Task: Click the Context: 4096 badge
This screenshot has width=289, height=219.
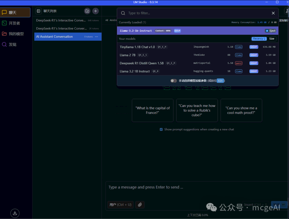Action: pos(163,31)
